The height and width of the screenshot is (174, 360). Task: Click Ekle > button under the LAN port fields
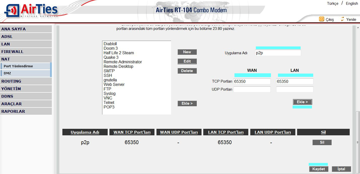[302, 102]
